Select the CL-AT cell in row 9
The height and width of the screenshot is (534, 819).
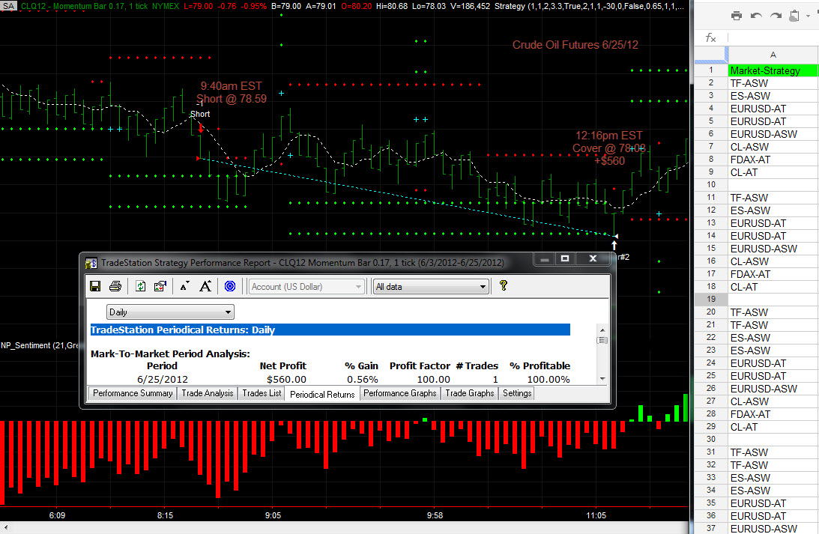click(x=773, y=172)
